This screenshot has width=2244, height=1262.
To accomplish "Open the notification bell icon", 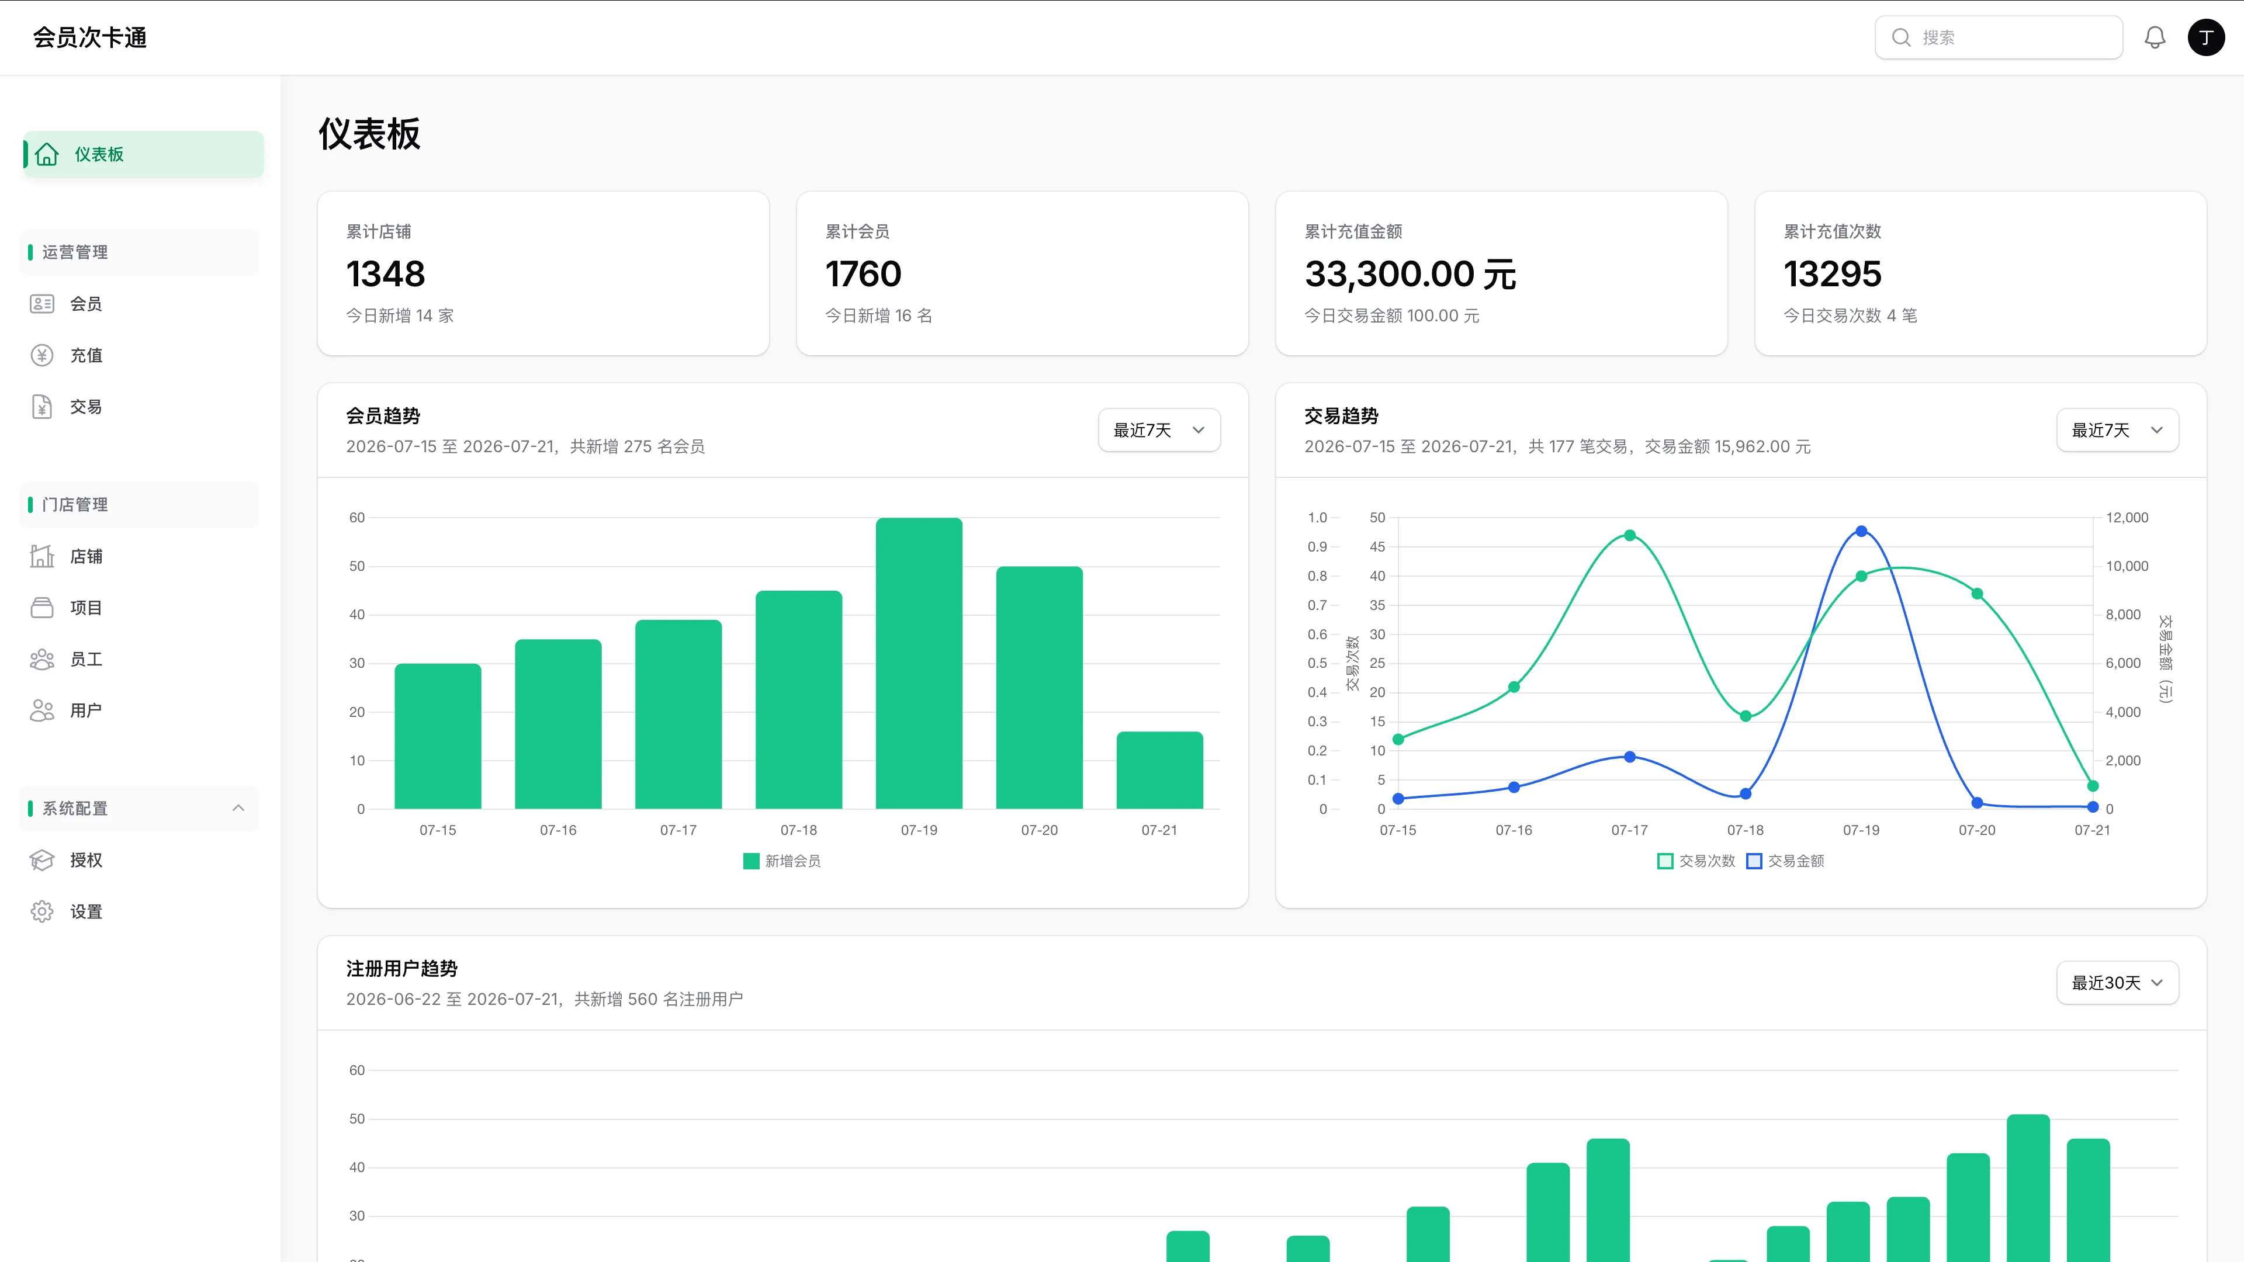I will pyautogui.click(x=2154, y=37).
